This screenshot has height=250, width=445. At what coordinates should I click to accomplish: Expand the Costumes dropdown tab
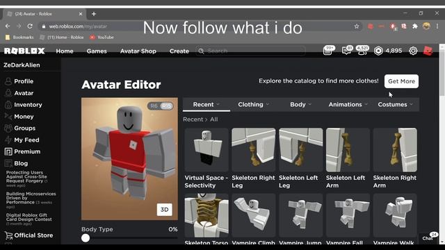coord(395,105)
